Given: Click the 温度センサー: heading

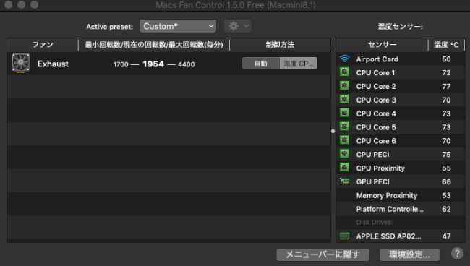Looking at the screenshot, I should [x=400, y=27].
